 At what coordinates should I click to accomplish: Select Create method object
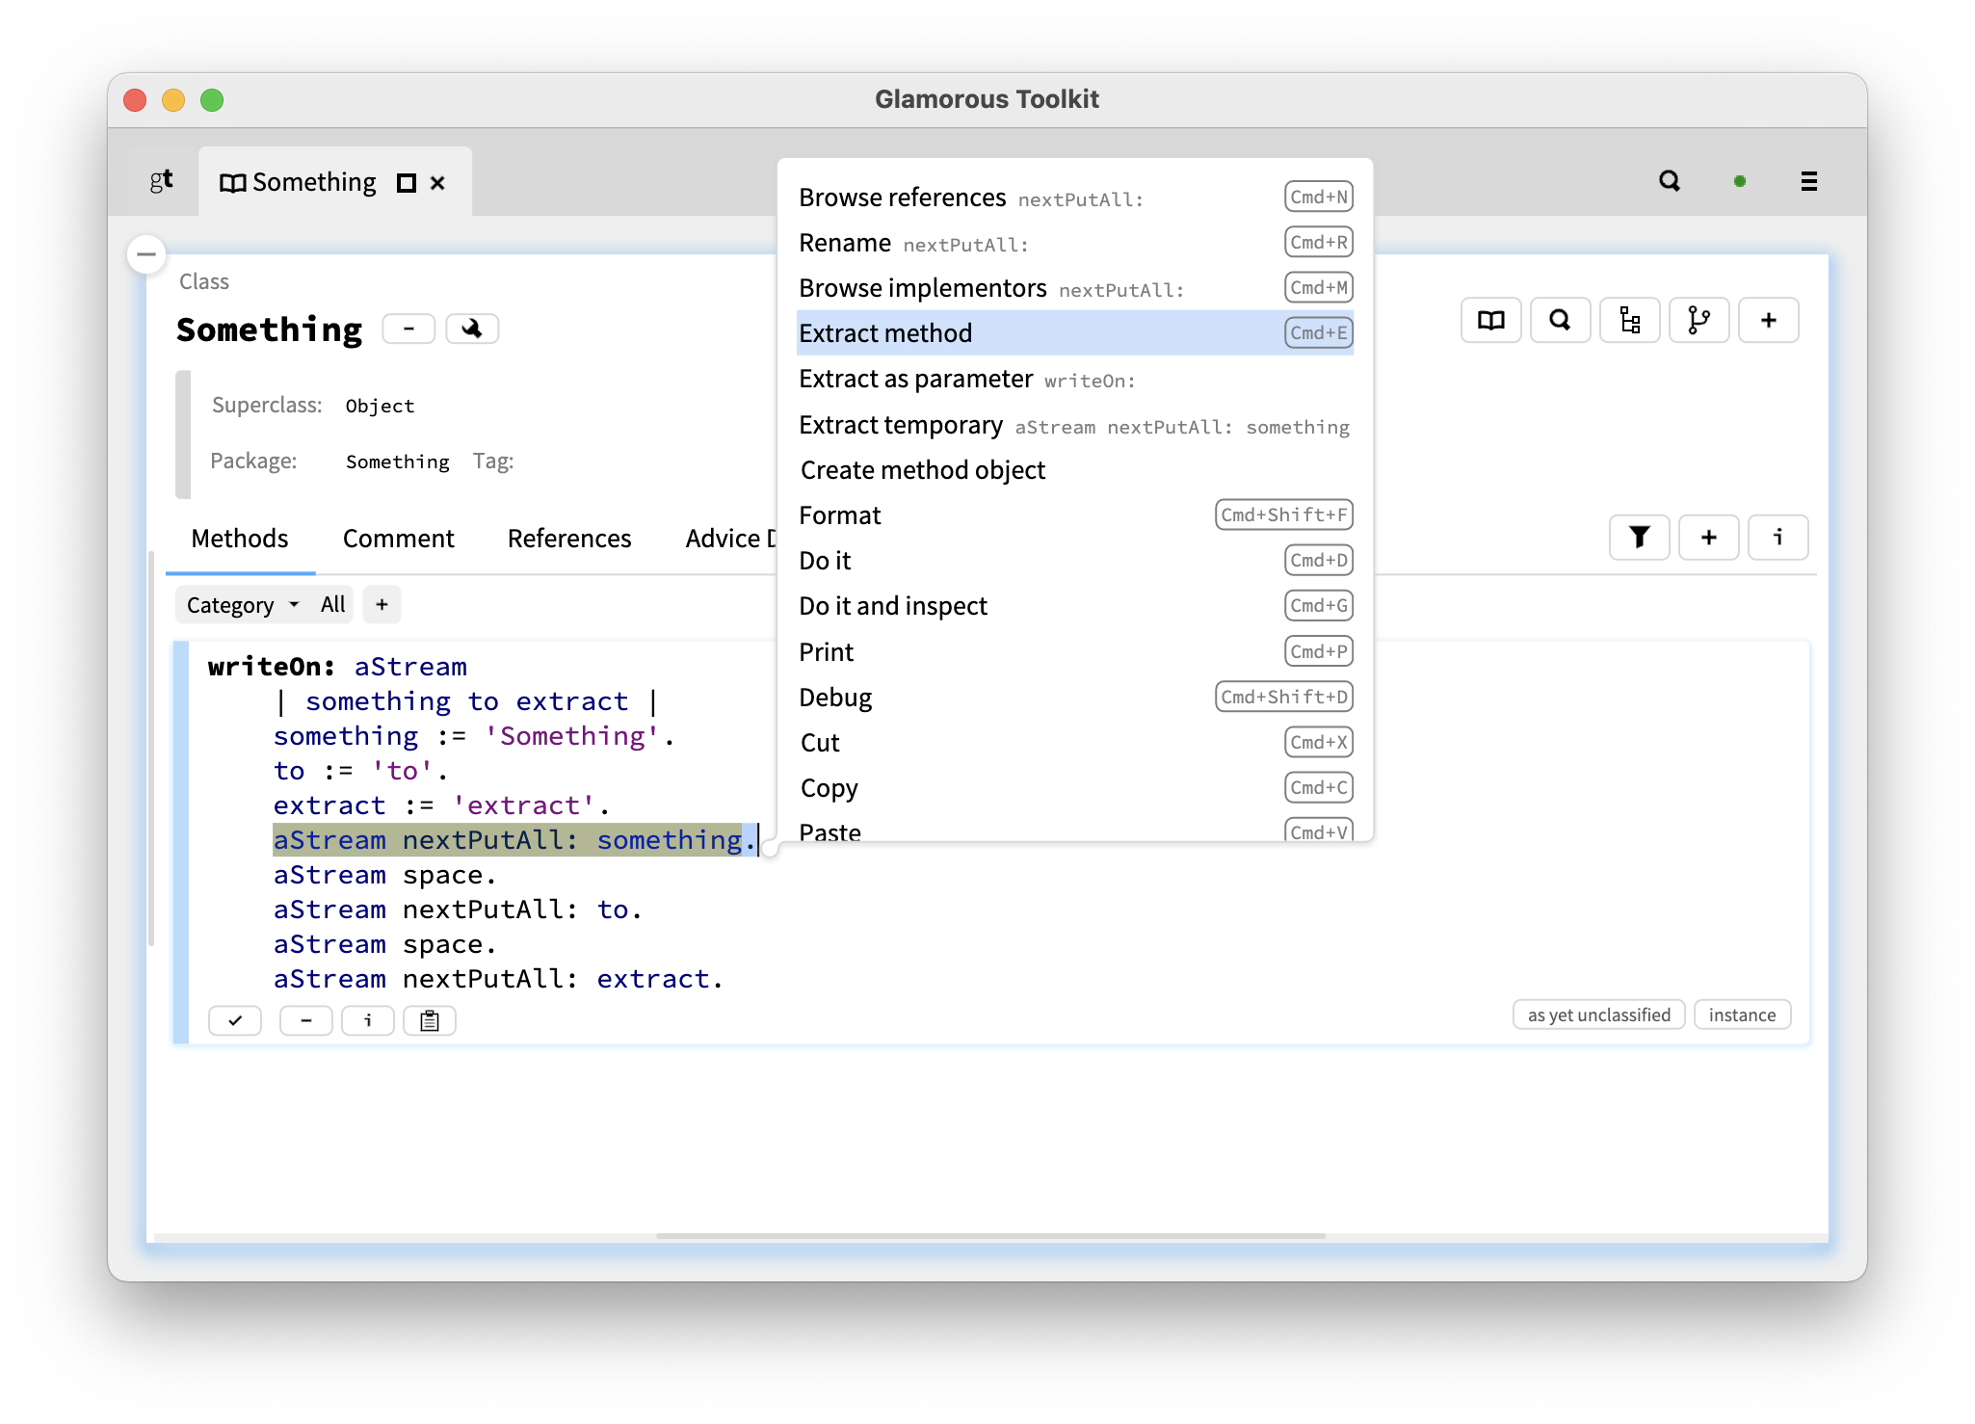click(1075, 470)
